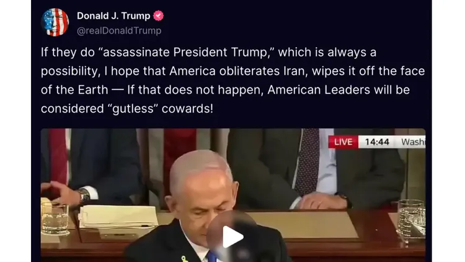Click the water glass at video's left
The width and height of the screenshot is (465, 262).
click(55, 219)
